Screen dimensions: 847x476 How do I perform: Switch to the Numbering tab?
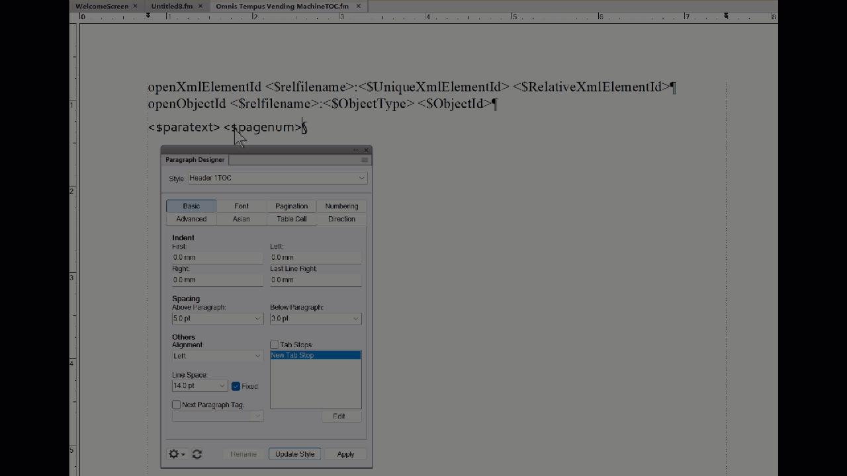click(341, 206)
